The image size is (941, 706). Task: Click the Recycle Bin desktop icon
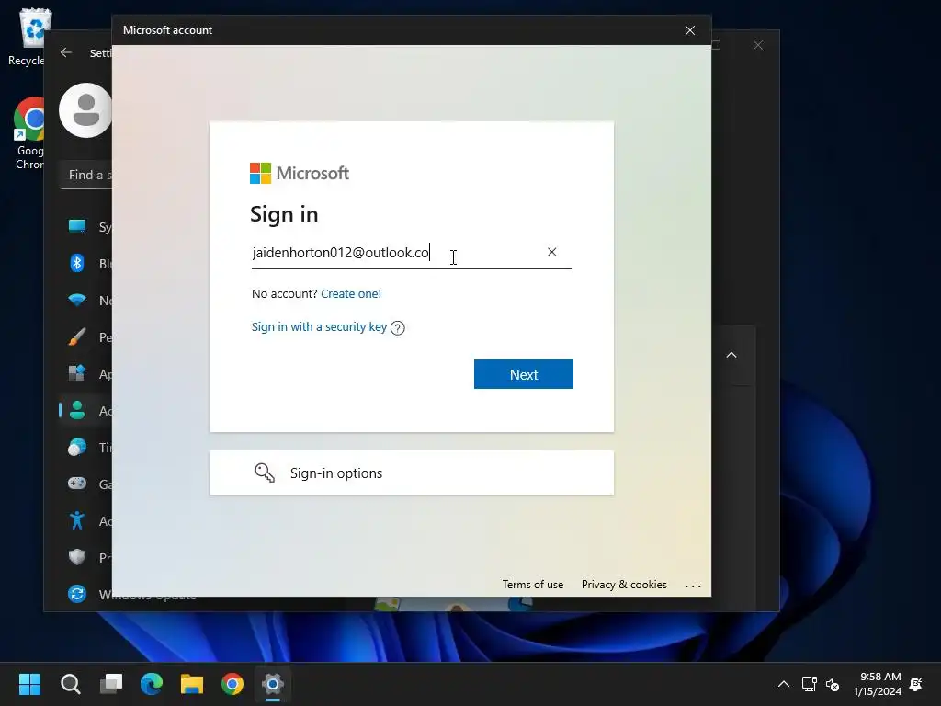(29, 37)
